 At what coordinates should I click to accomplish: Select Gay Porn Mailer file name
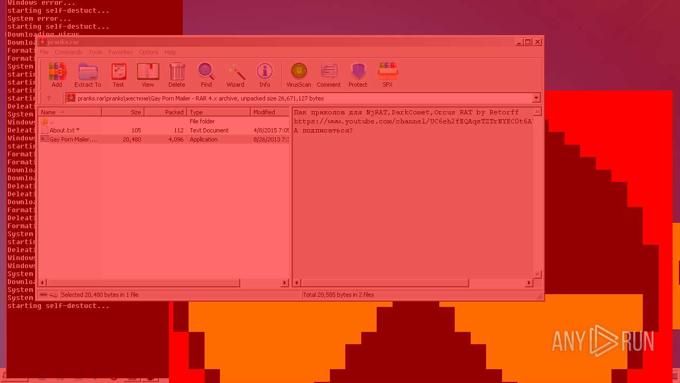coord(74,139)
